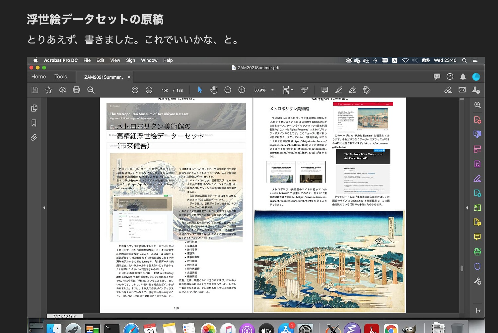Switch to the Tools tab
Image resolution: width=498 pixels, height=333 pixels.
pos(61,76)
